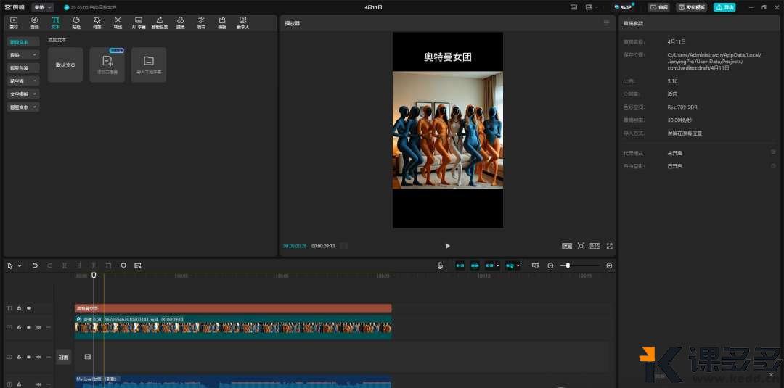784x388 pixels.
Task: Click the import local subtitles folder card
Action: [x=149, y=65]
